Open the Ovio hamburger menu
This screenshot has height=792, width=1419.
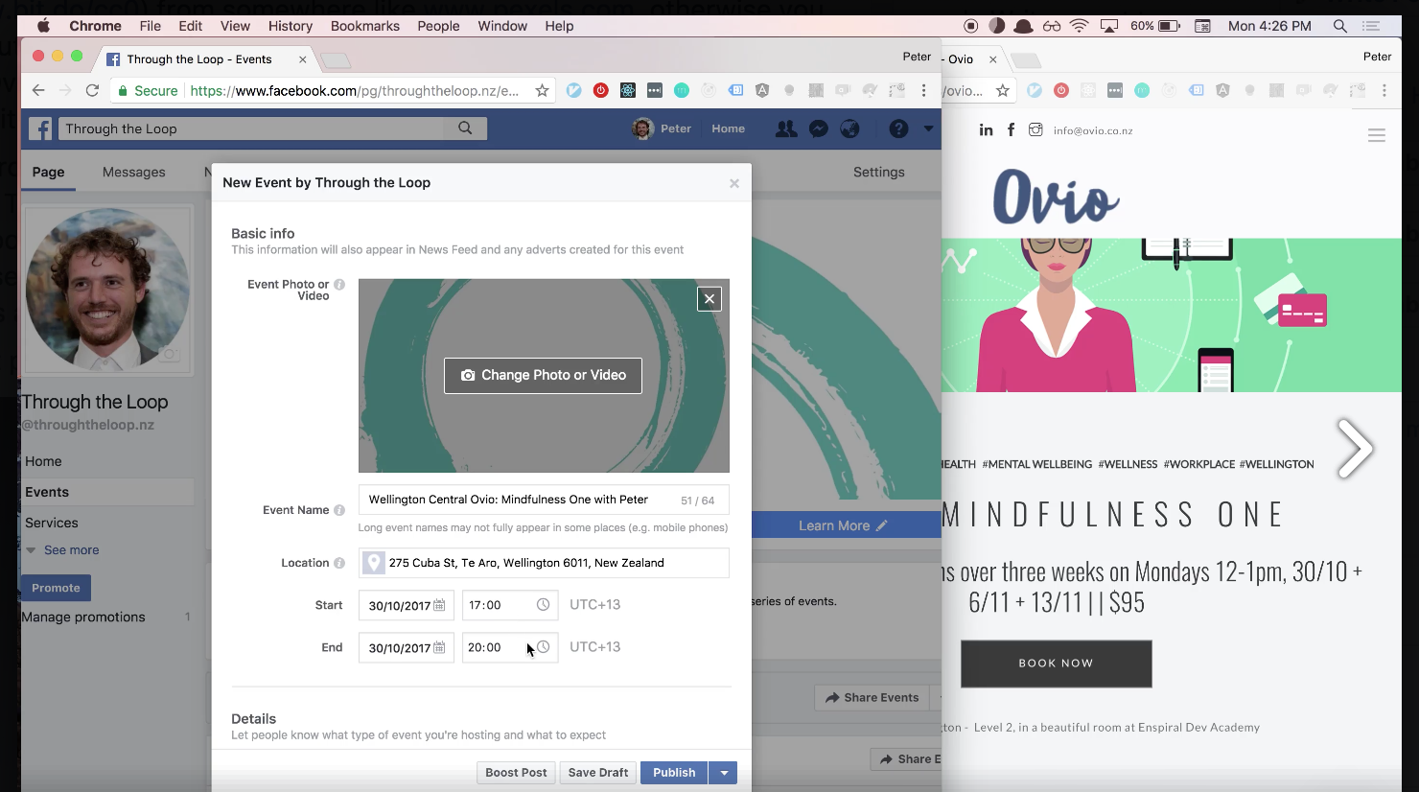pyautogui.click(x=1376, y=136)
